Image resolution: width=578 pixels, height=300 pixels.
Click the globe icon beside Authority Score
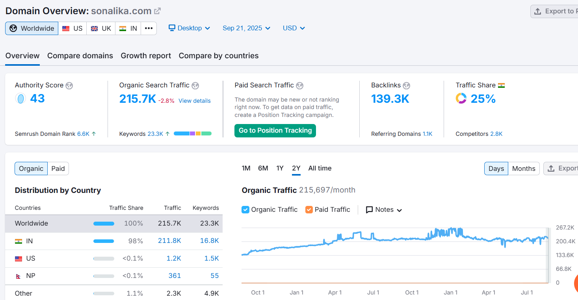point(69,85)
